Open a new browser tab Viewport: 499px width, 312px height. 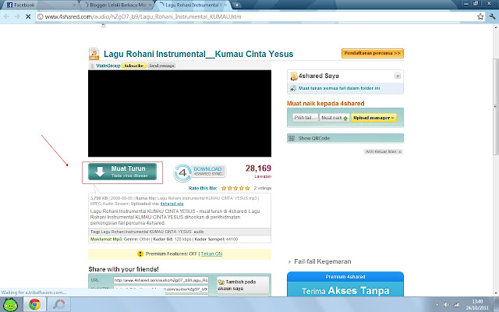click(236, 5)
